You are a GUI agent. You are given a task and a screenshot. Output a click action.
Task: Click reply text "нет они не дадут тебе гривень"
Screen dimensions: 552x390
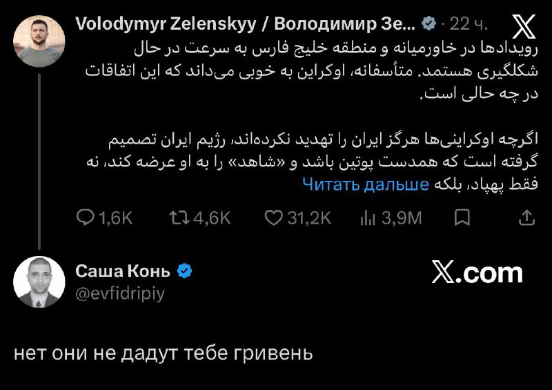(x=164, y=353)
